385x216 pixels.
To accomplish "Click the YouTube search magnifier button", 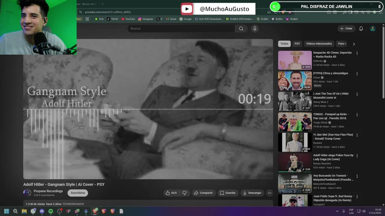I will 241,28.
